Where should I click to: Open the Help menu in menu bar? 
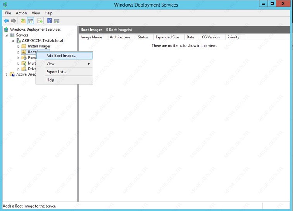click(x=48, y=13)
